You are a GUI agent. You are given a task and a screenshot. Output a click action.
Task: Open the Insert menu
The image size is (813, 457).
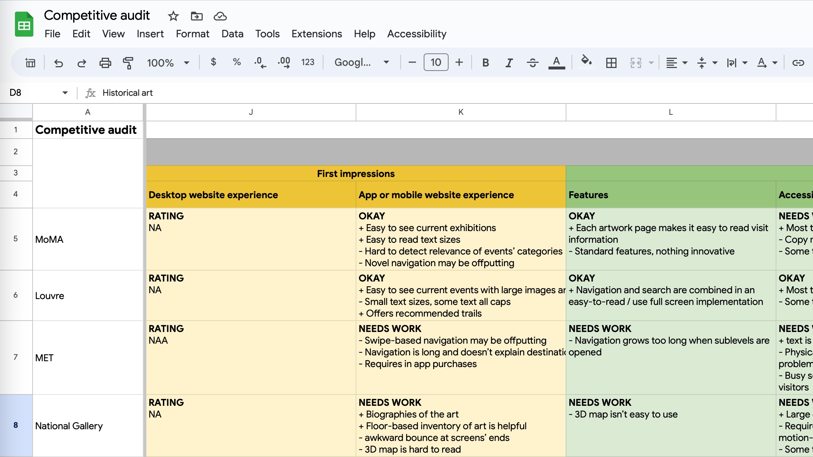coord(150,34)
